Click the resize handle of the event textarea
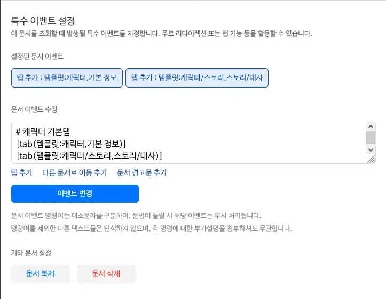Screen dimensions: 386x299 371,159
